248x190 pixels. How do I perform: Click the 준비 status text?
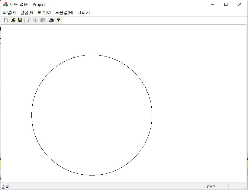pyautogui.click(x=5, y=186)
